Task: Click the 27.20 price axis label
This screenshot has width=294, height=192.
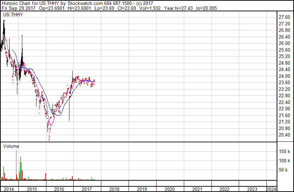Action: point(284,24)
